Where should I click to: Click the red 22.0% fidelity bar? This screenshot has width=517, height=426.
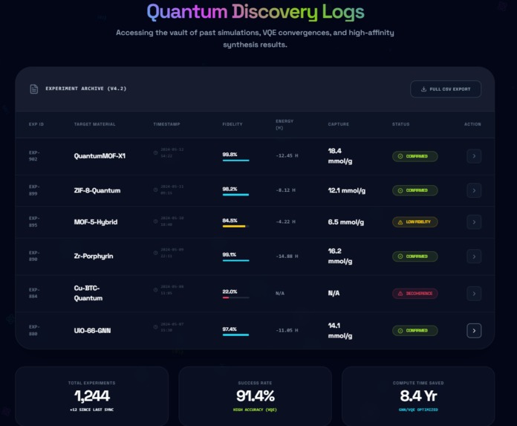click(x=235, y=297)
